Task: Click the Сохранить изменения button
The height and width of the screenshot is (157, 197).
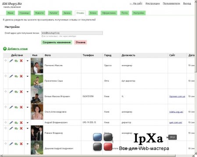Action: pyautogui.click(x=56, y=42)
